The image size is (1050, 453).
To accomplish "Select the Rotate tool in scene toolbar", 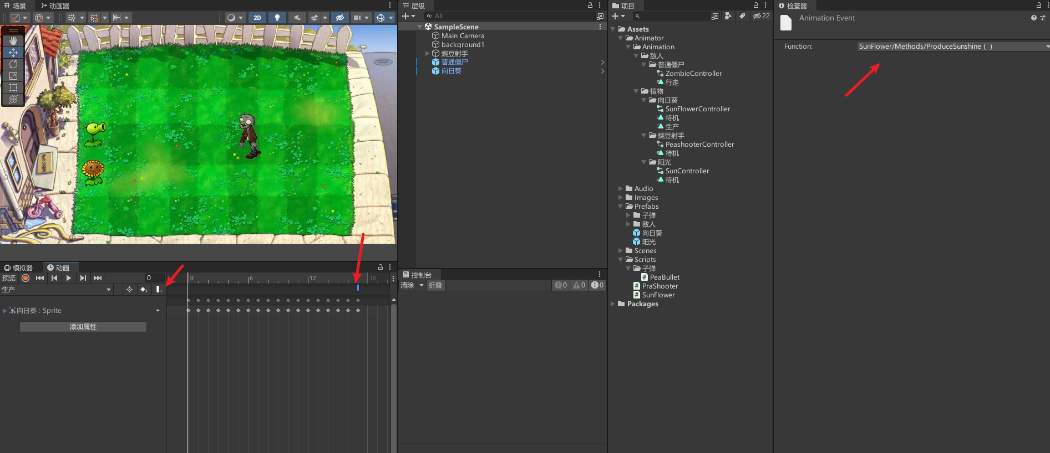I will point(13,64).
